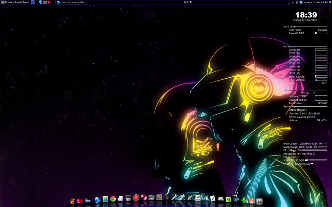This screenshot has height=207, width=332.
Task: Switch to the 'Hoe ziet jouw grafis...' window
Action: click(72, 2)
